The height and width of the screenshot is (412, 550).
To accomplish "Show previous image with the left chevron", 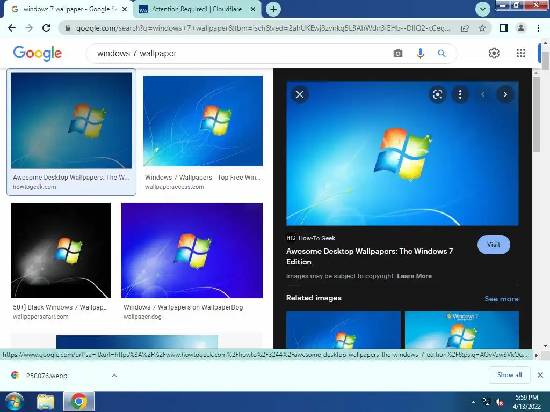I will (483, 94).
